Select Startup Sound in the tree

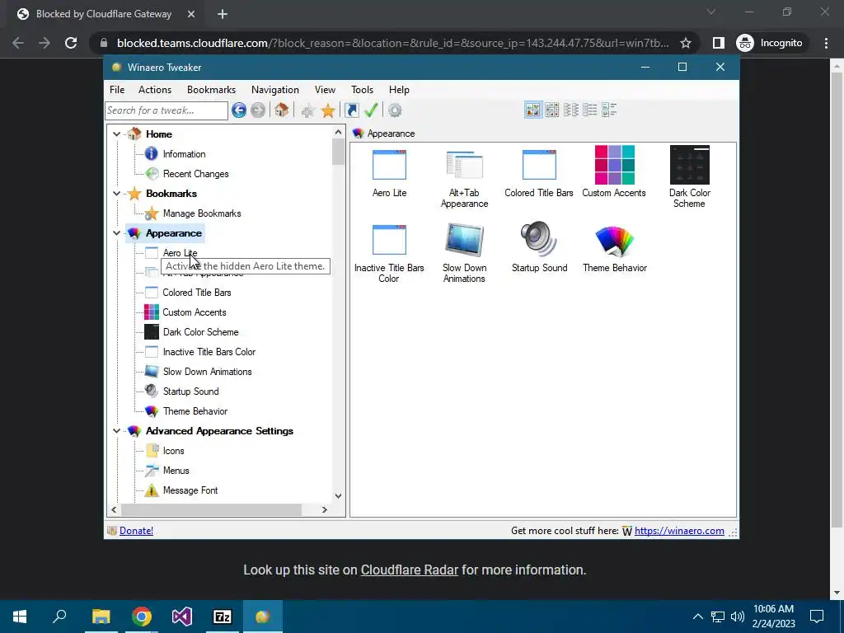[x=191, y=392]
